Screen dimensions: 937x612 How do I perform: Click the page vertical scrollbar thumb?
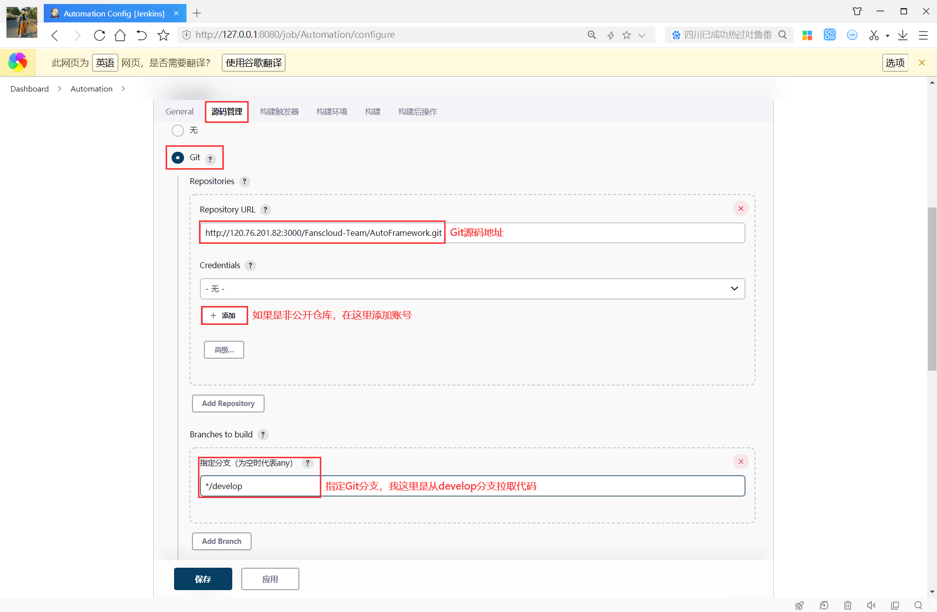[933, 289]
